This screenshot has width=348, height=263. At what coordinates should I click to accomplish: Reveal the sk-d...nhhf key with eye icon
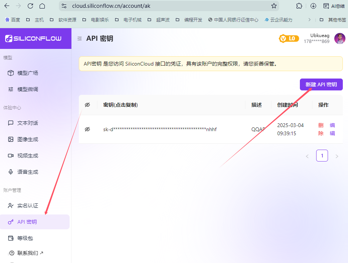pyautogui.click(x=87, y=129)
